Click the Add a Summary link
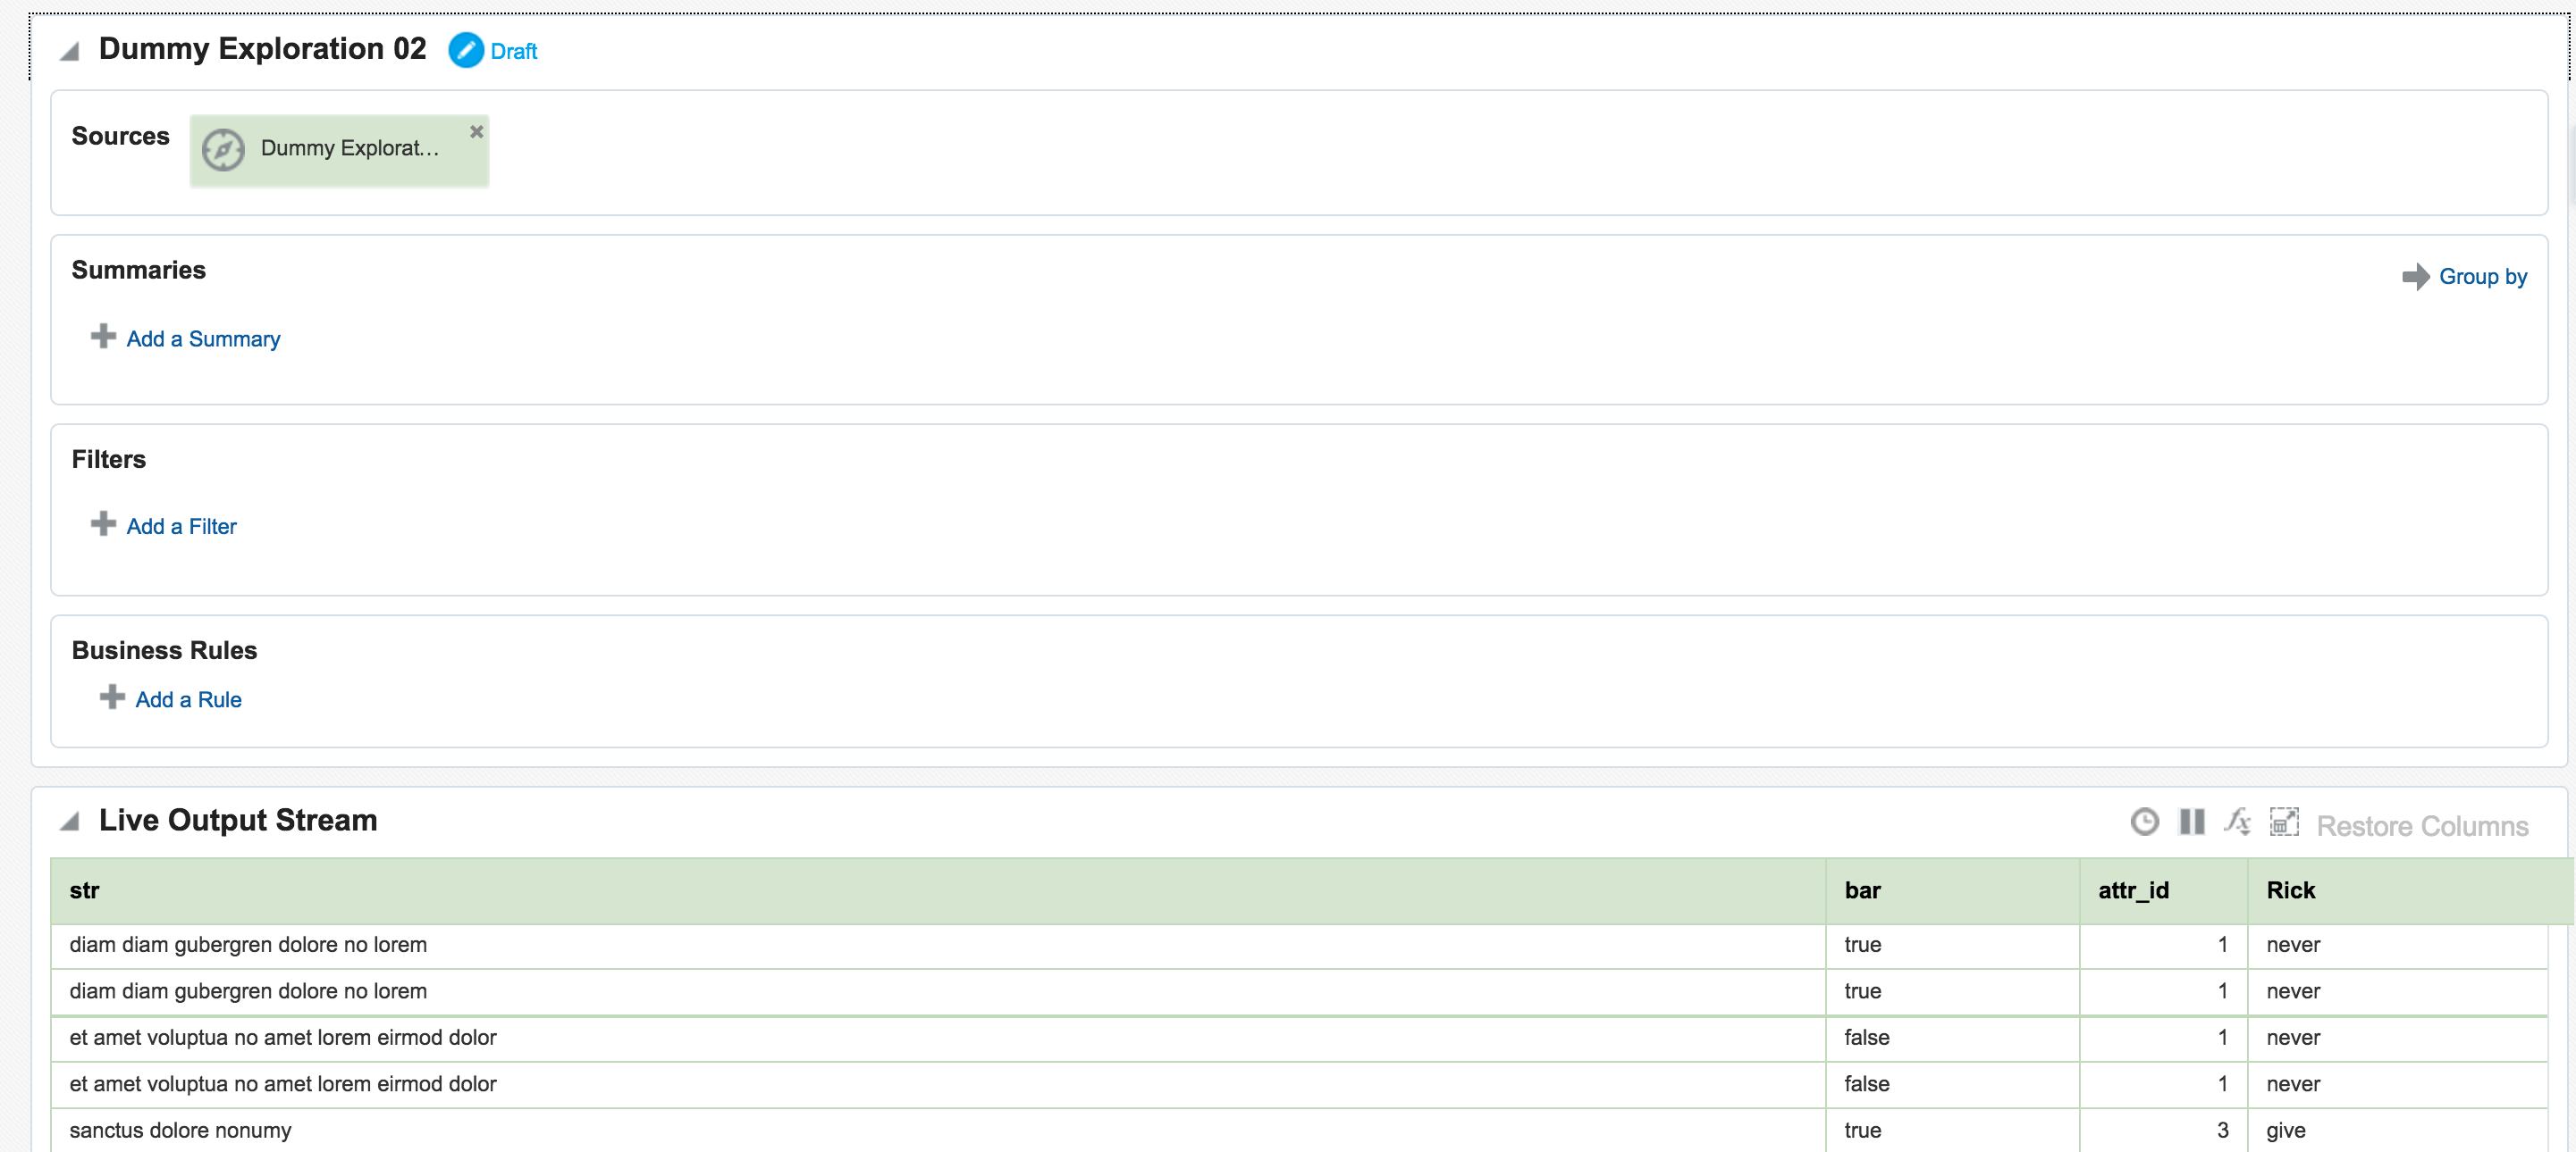Screen dimensions: 2576x1152 pyautogui.click(x=203, y=338)
